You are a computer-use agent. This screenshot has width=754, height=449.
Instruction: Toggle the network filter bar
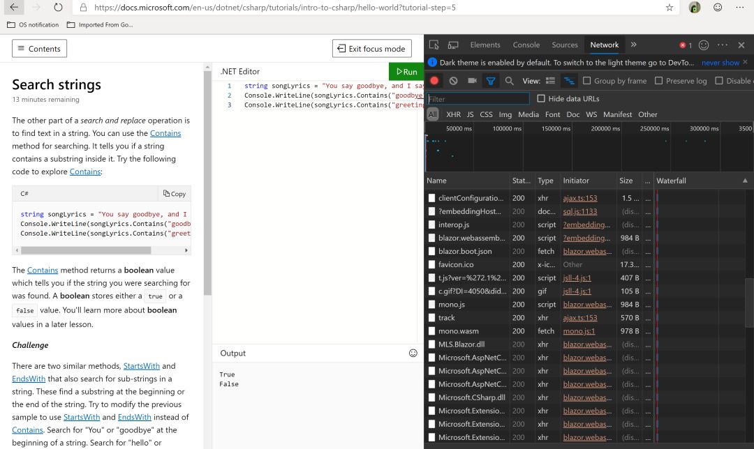[491, 81]
